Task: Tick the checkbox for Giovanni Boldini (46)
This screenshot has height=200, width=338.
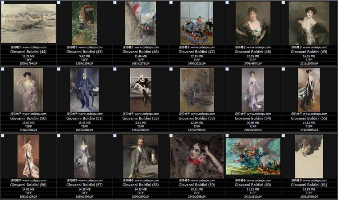Action: tap(114, 3)
